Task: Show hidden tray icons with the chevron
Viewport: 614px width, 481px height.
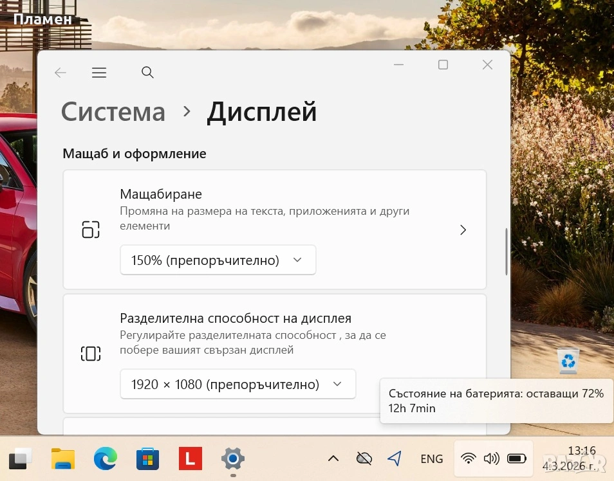Action: pos(333,458)
